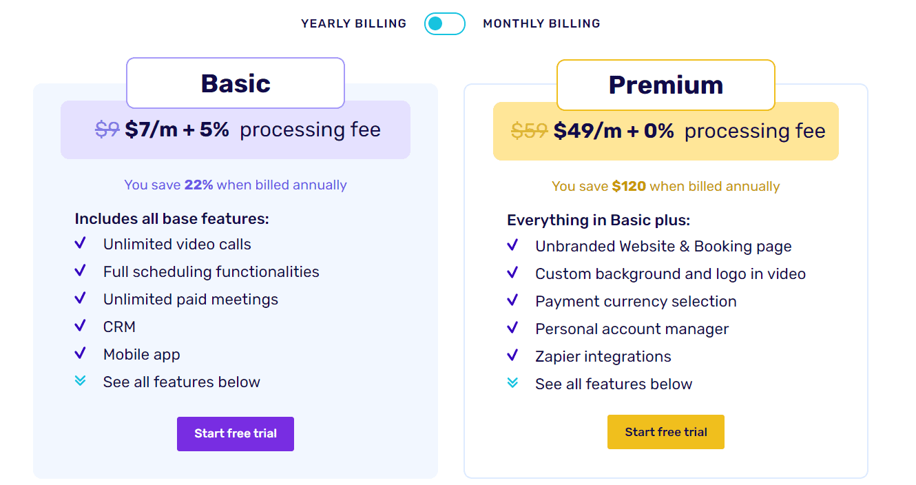Click the Premium plan title box
This screenshot has width=916, height=485.
[x=666, y=85]
